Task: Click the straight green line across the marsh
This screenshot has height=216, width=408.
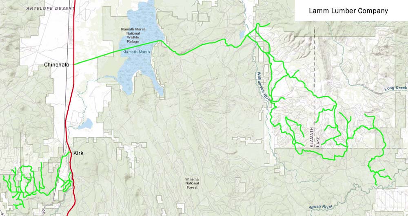Action: 117,52
